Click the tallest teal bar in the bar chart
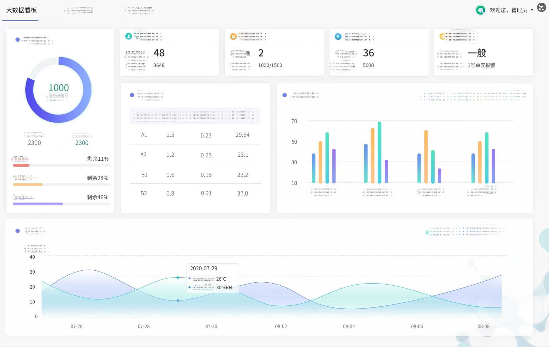 (x=379, y=153)
